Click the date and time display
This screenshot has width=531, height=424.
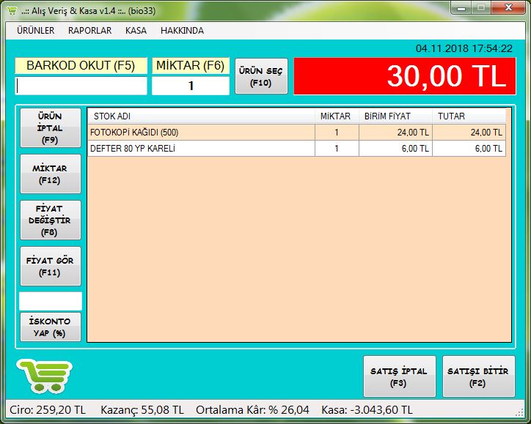[x=464, y=48]
